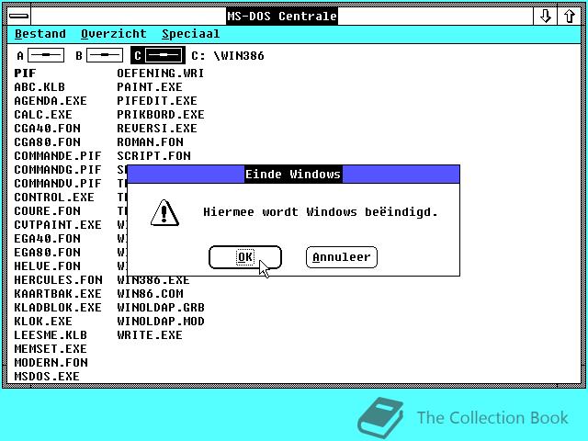This screenshot has height=441, width=588.
Task: Select HELVE.FON file
Action: pyautogui.click(x=47, y=266)
